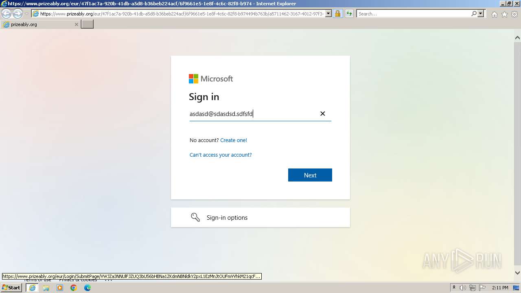Open the Tools gear icon

coord(514,14)
